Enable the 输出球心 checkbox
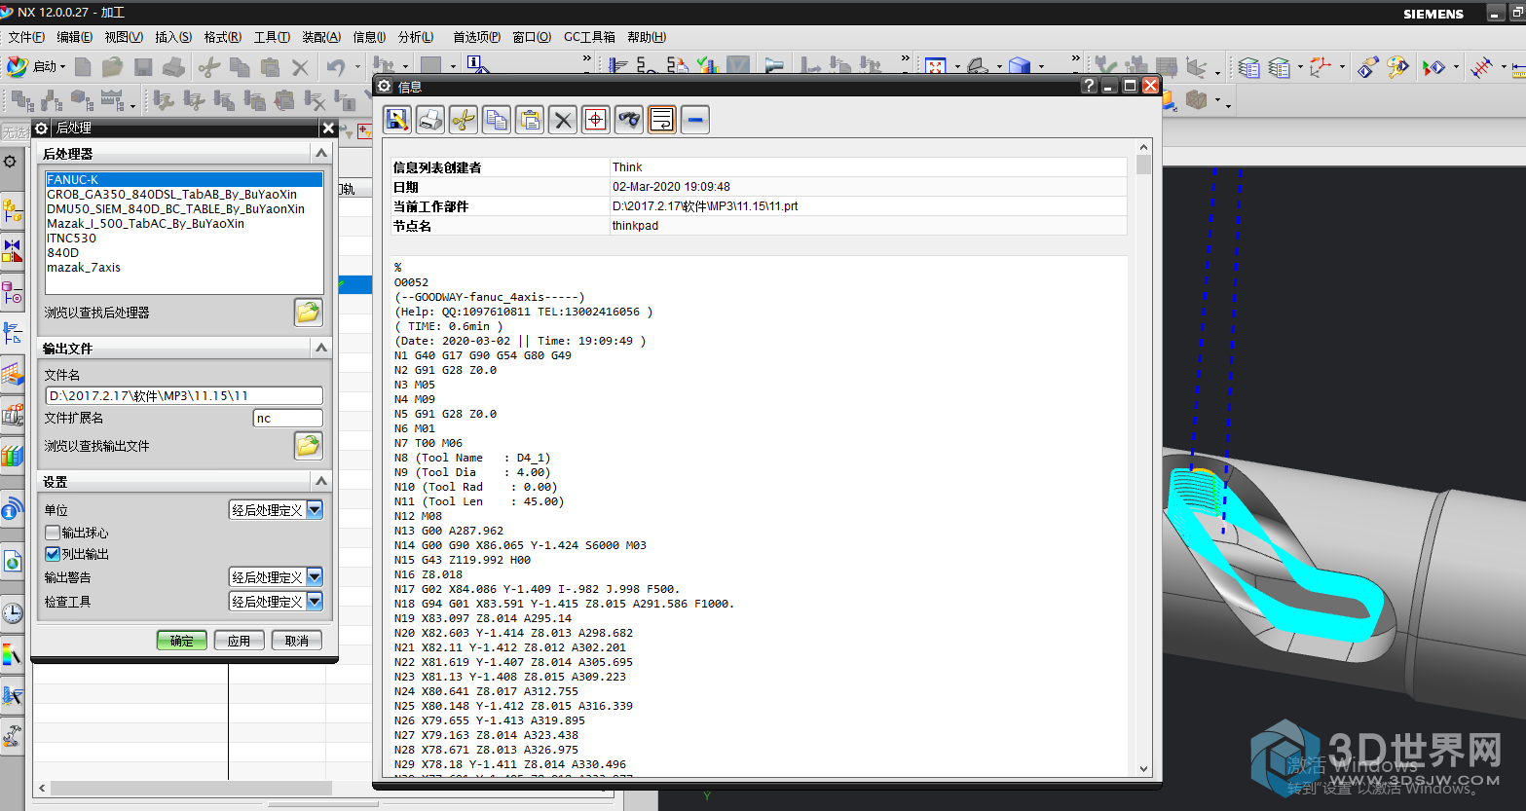The image size is (1526, 811). point(53,533)
